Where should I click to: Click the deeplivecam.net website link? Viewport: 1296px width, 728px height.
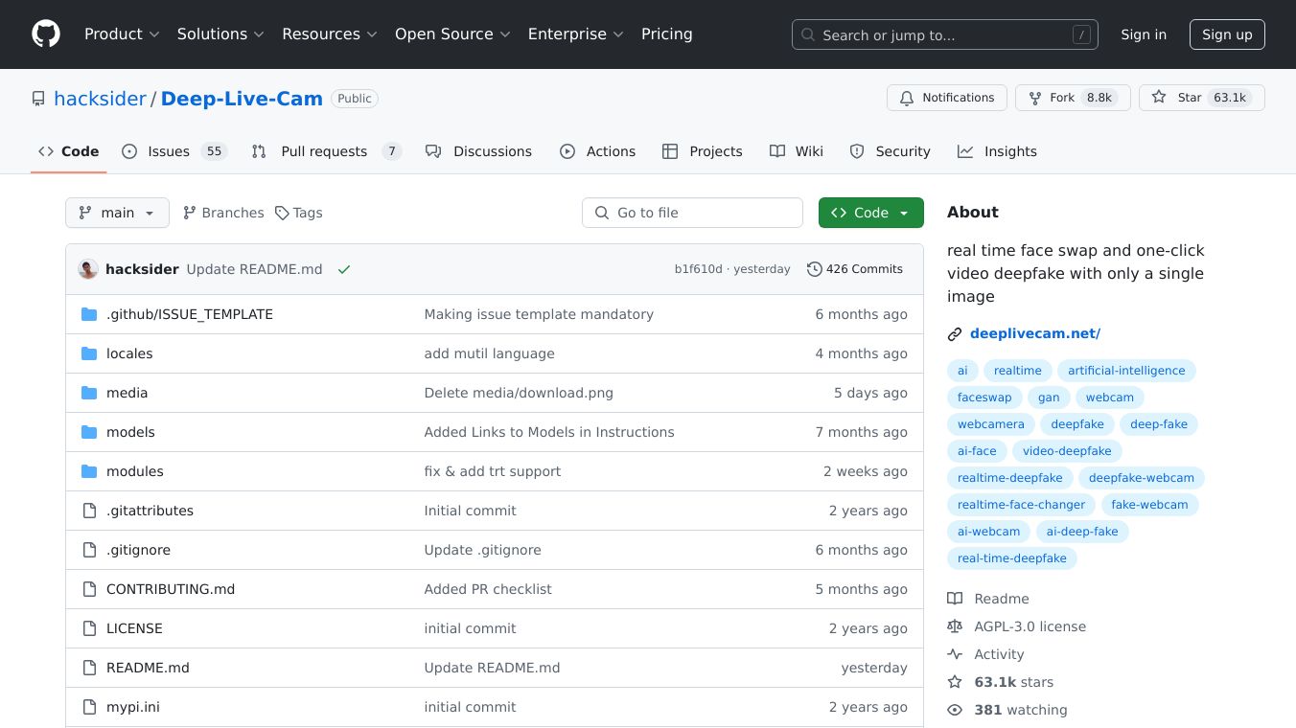pyautogui.click(x=1034, y=333)
